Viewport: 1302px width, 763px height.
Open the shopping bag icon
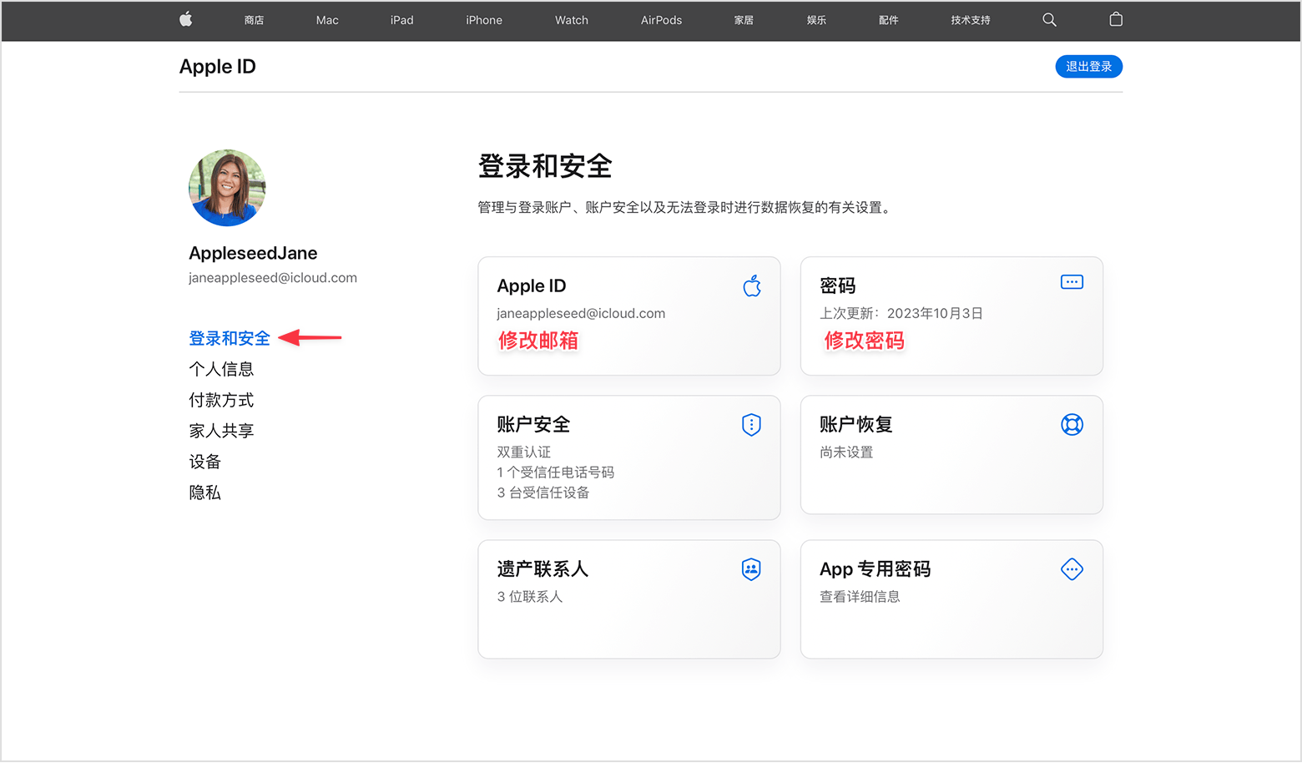point(1116,19)
